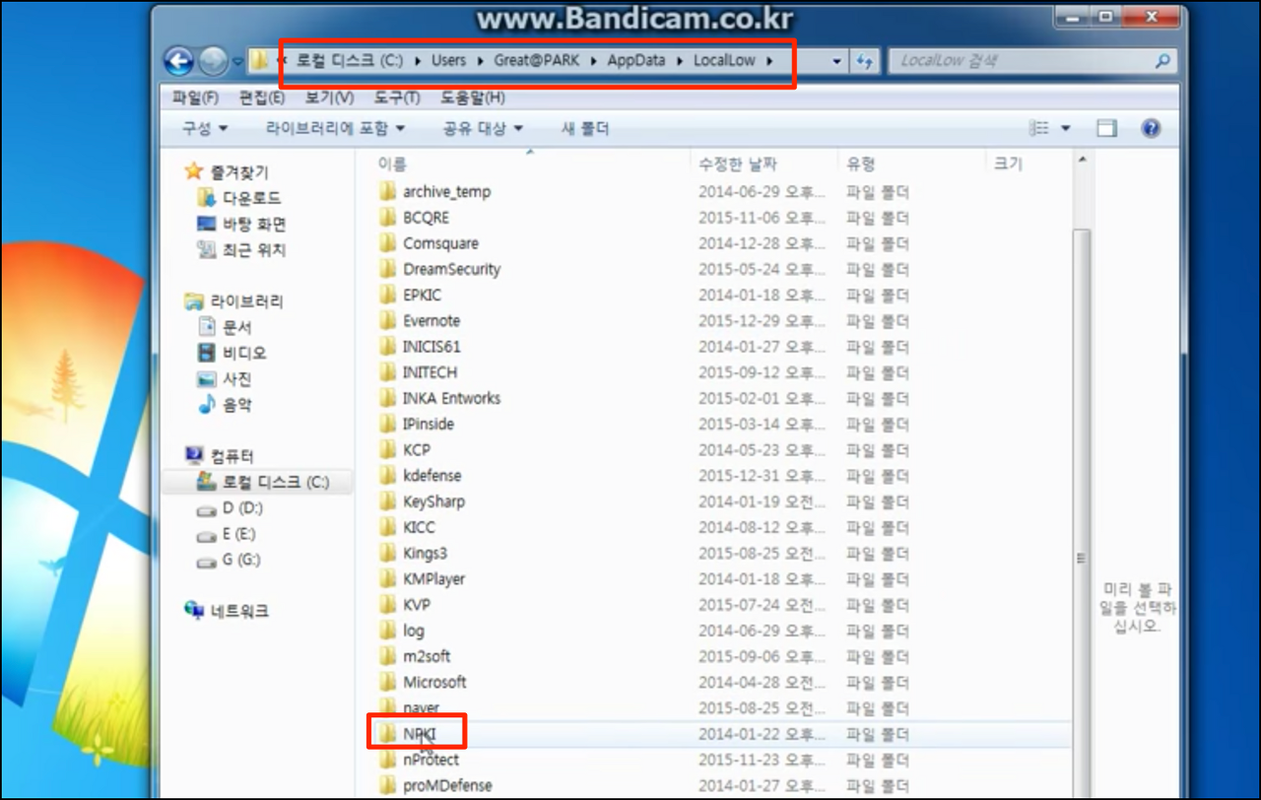This screenshot has height=800, width=1261.
Task: Select the Microsoft folder name
Action: pos(434,682)
